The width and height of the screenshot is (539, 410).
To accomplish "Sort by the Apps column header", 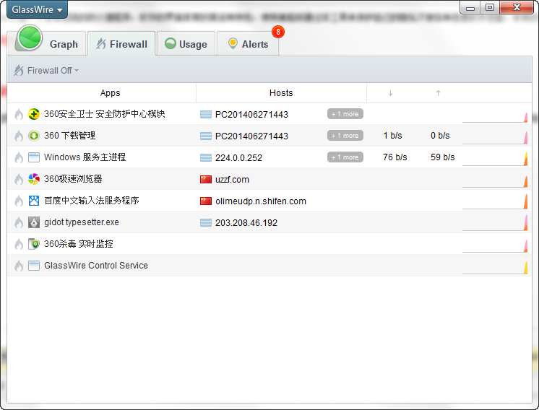I will (110, 93).
